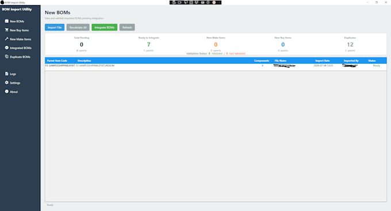This screenshot has height=211, width=391.
Task: Click the Import File button
Action: pos(55,28)
